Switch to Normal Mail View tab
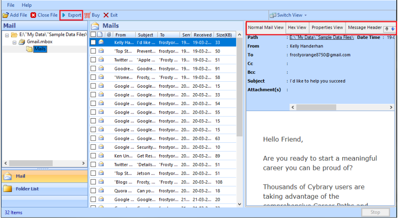The height and width of the screenshot is (219, 398). pos(266,28)
